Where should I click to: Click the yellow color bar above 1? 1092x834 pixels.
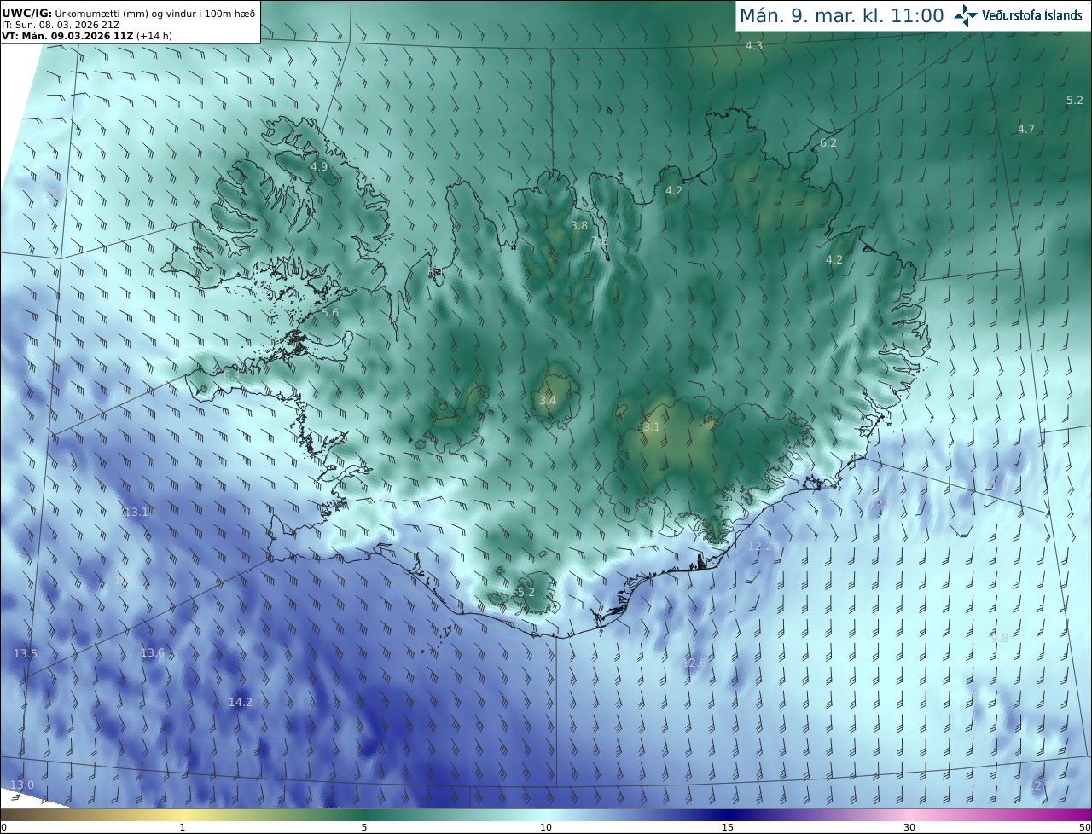(183, 814)
